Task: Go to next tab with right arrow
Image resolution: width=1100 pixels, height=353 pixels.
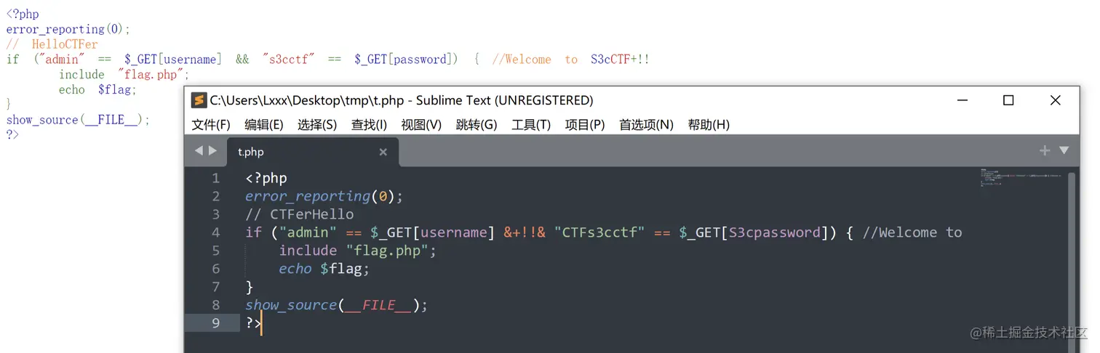Action: [x=212, y=150]
